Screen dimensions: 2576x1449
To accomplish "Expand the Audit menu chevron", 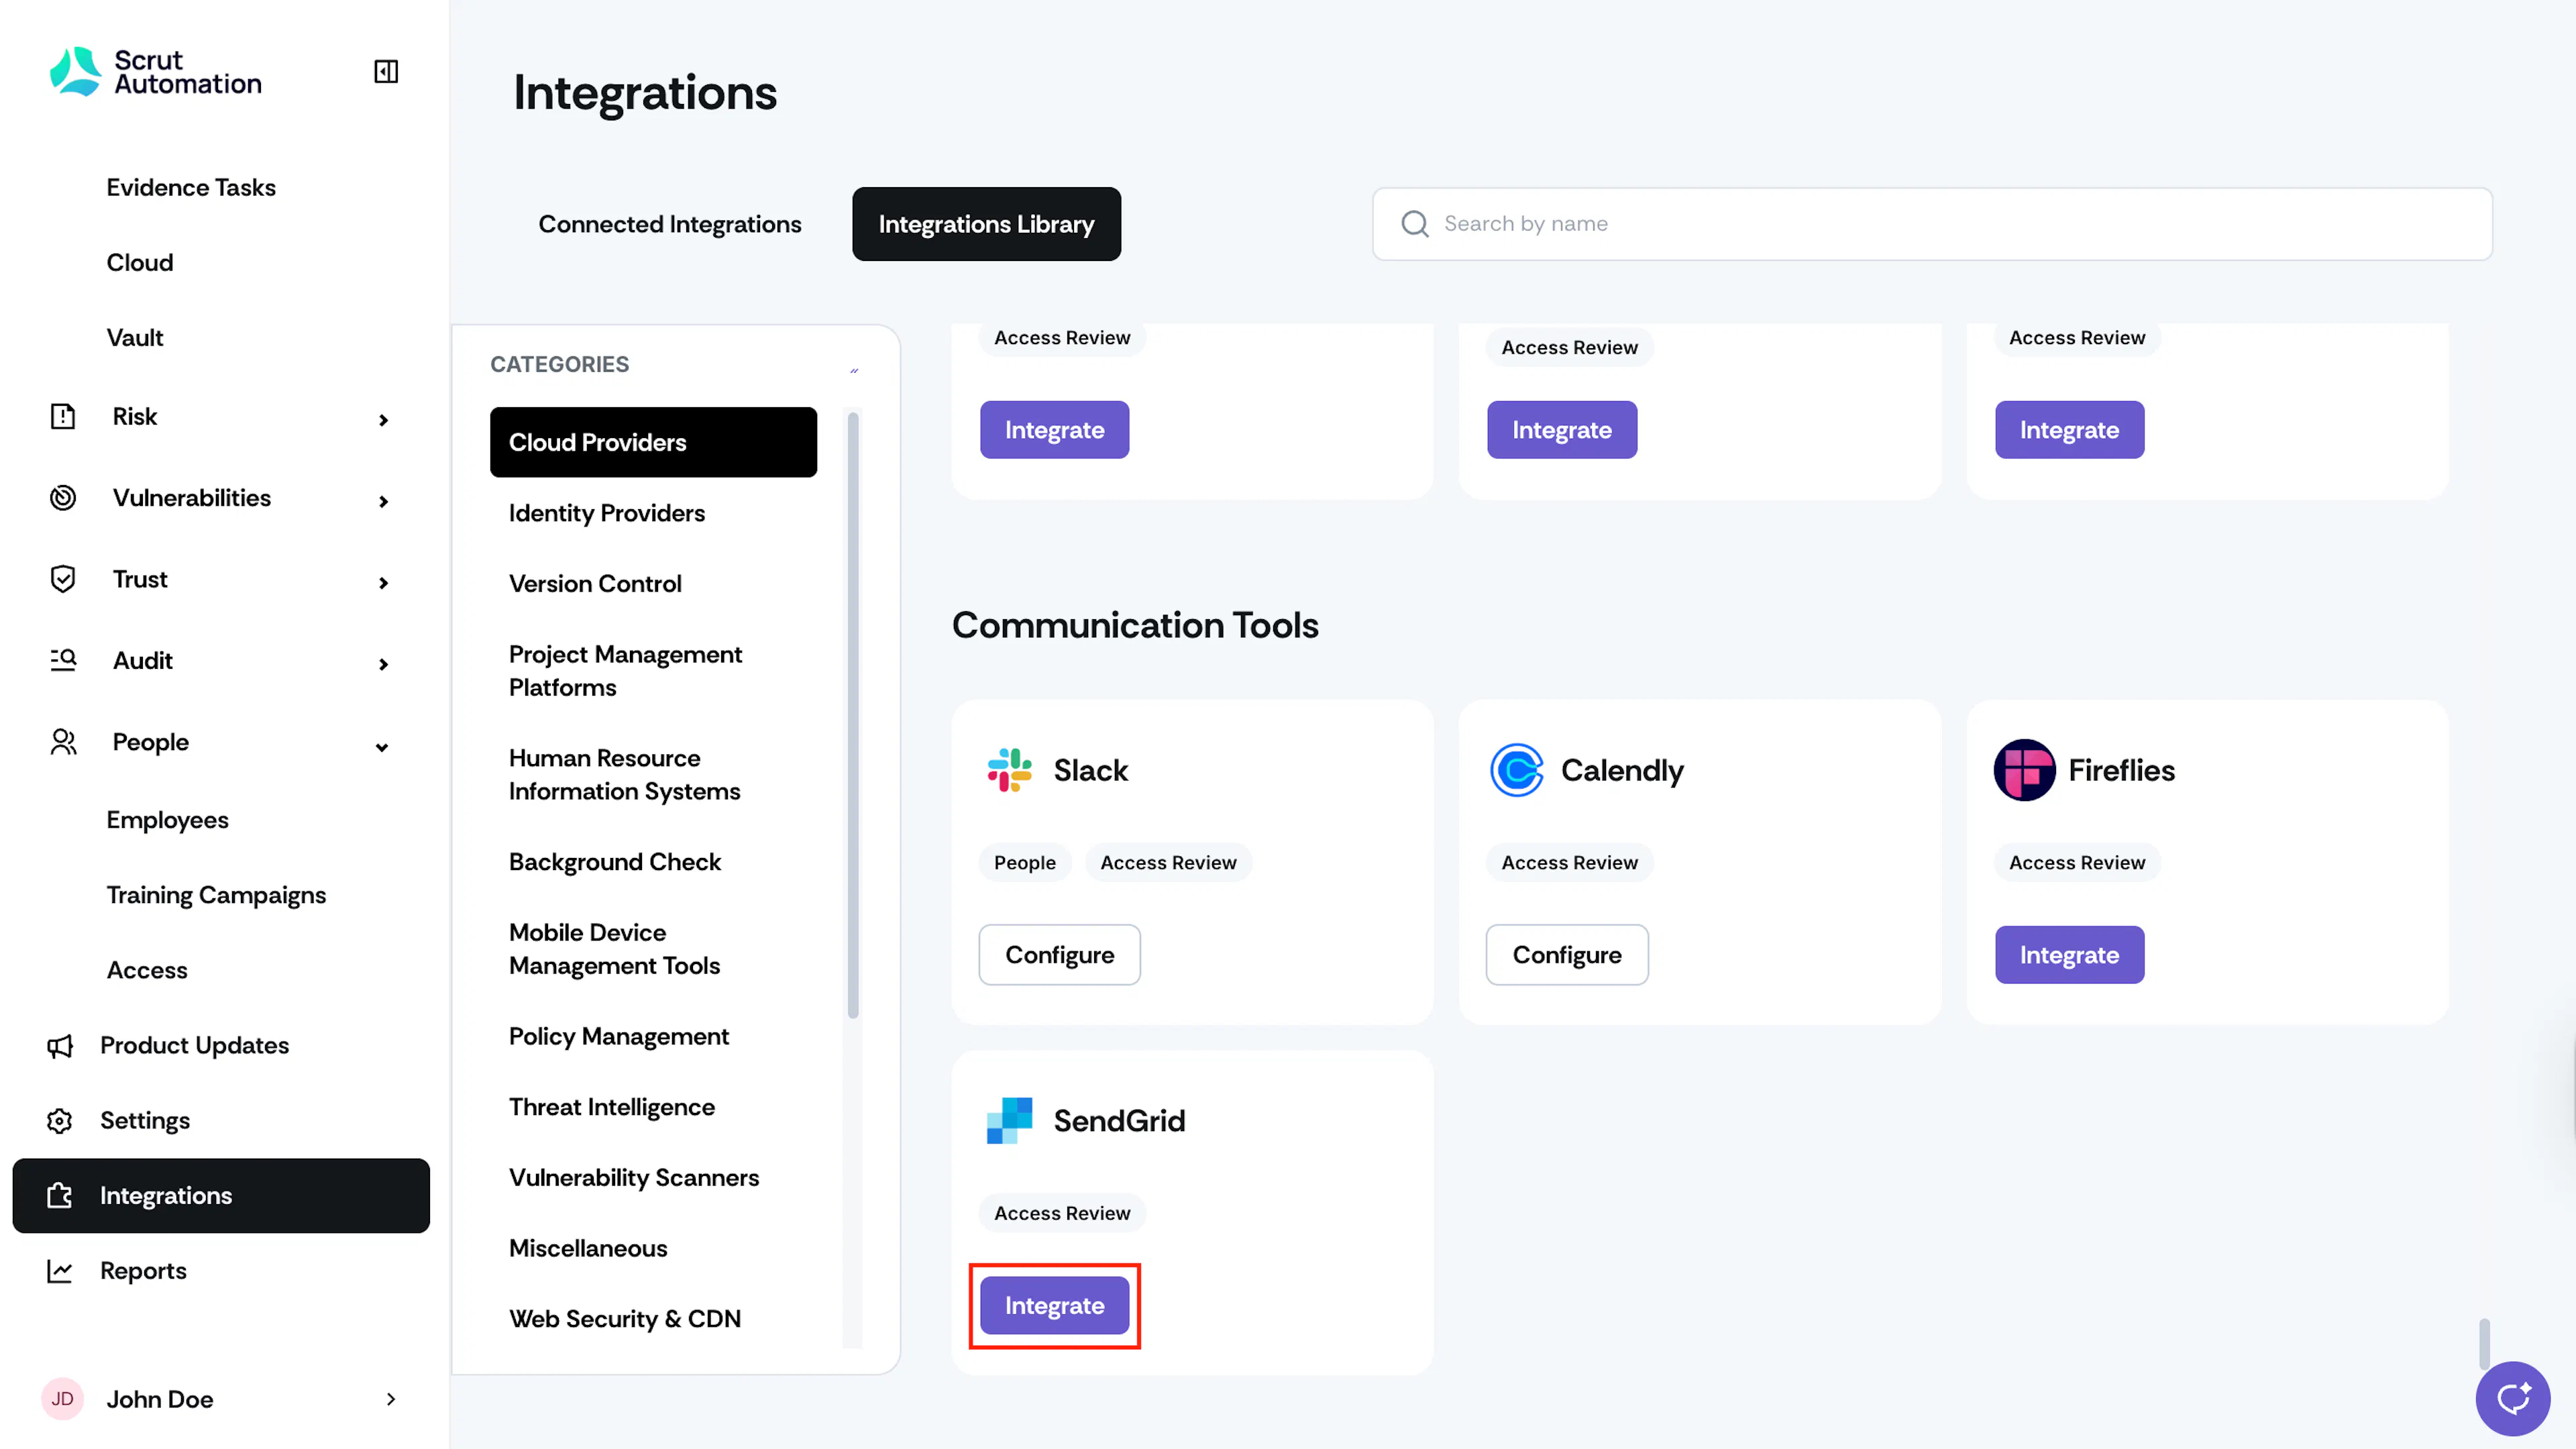I will [x=383, y=664].
